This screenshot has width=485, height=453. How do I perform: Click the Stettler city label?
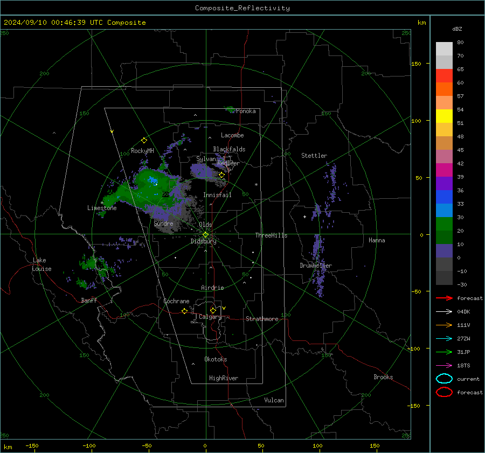[x=314, y=156]
